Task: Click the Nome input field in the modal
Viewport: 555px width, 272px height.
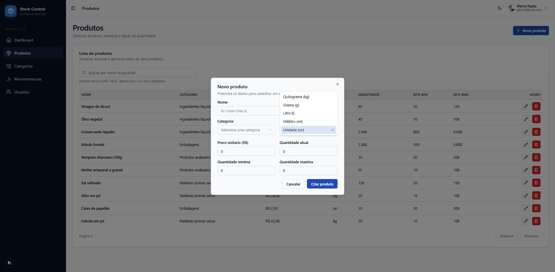Action: coord(246,111)
